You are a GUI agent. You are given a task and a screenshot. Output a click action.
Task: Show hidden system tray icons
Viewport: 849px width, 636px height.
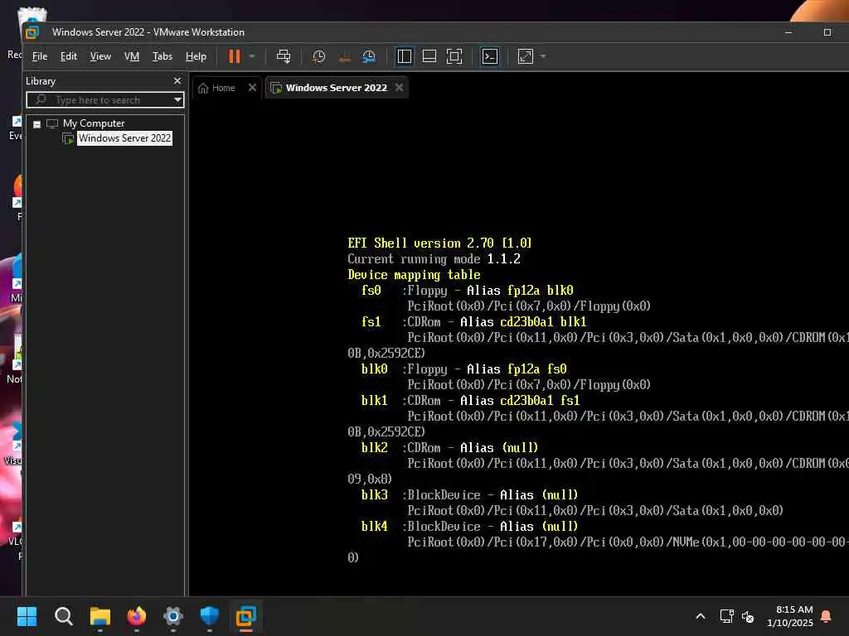coord(700,616)
